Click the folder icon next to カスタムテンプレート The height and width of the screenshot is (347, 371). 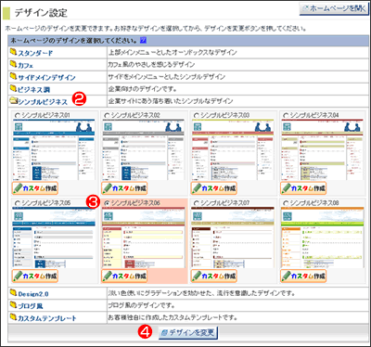pyautogui.click(x=13, y=317)
